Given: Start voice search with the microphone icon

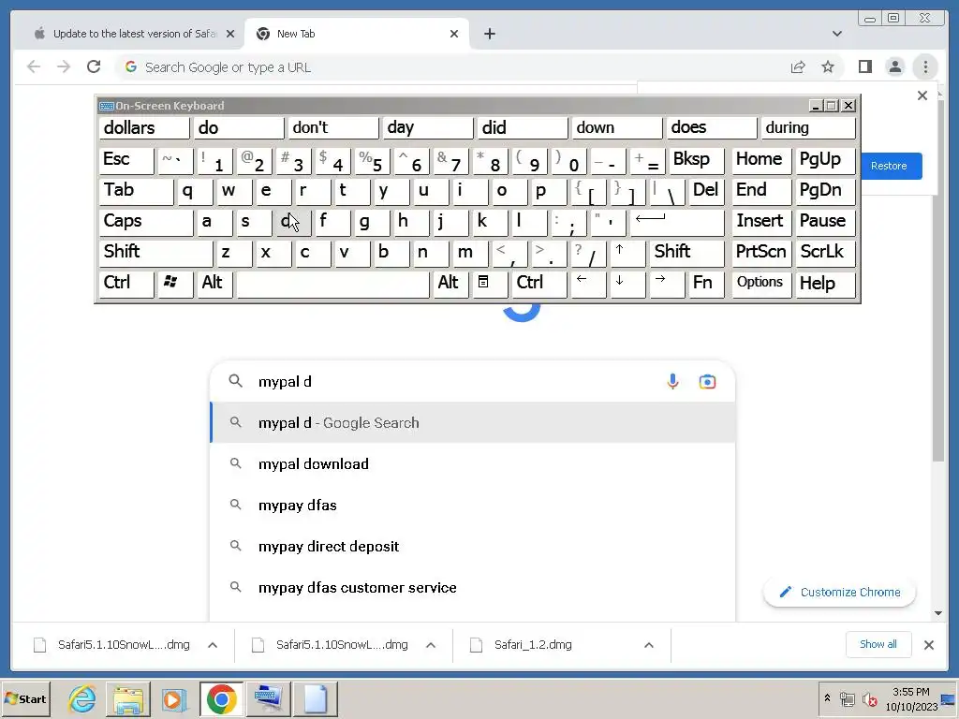Looking at the screenshot, I should point(672,382).
